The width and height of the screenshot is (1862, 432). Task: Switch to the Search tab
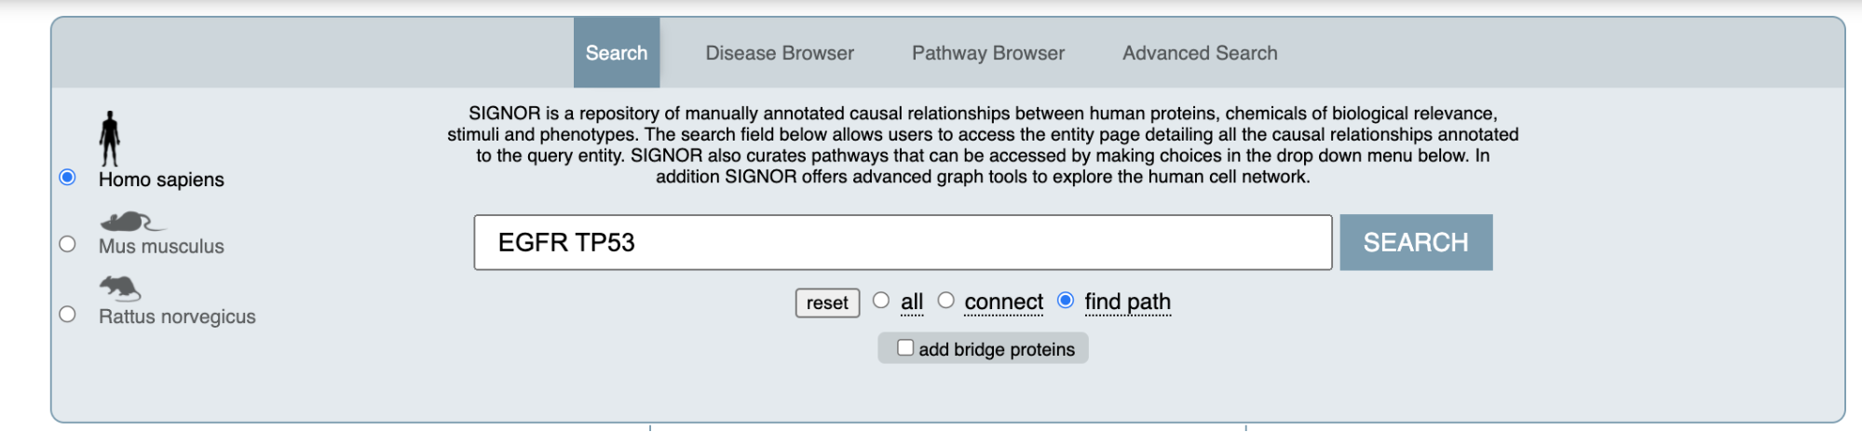(x=617, y=53)
